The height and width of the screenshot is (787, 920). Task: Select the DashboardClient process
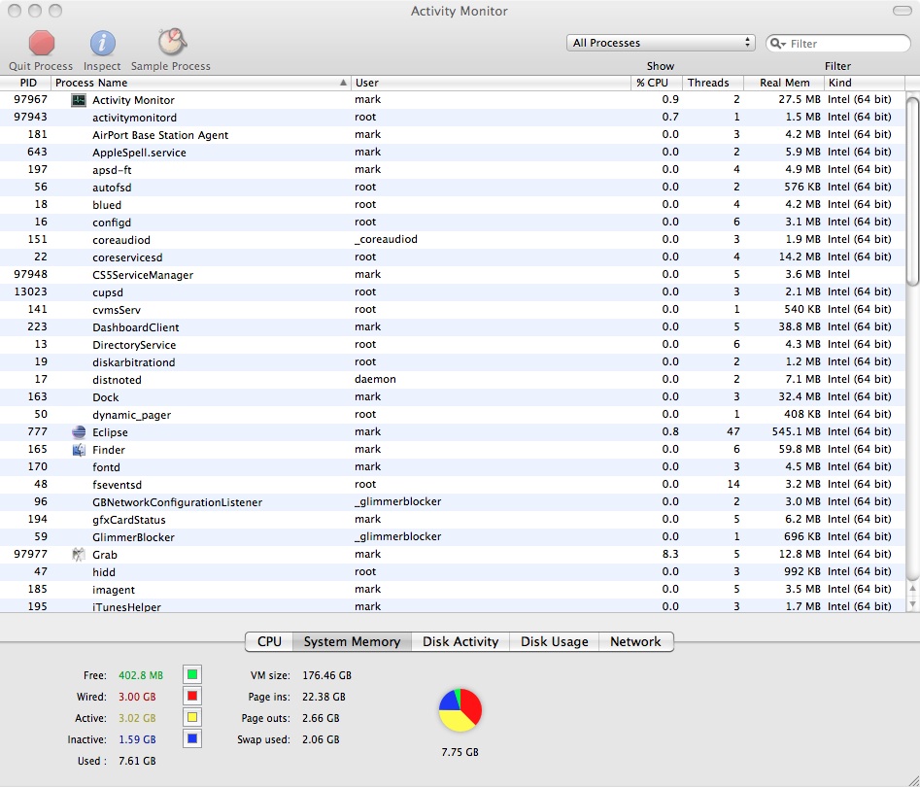pyautogui.click(x=452, y=327)
